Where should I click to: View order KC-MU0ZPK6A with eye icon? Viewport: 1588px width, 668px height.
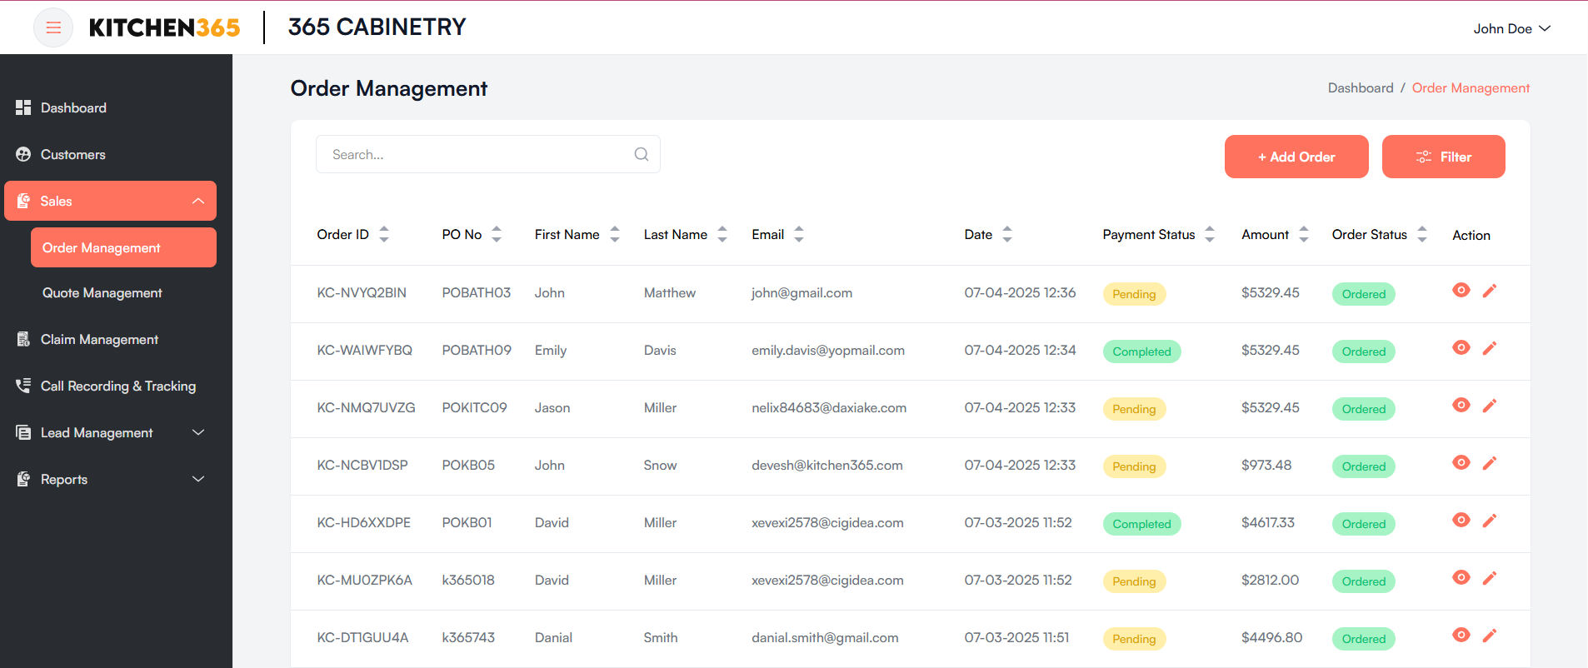click(x=1461, y=577)
